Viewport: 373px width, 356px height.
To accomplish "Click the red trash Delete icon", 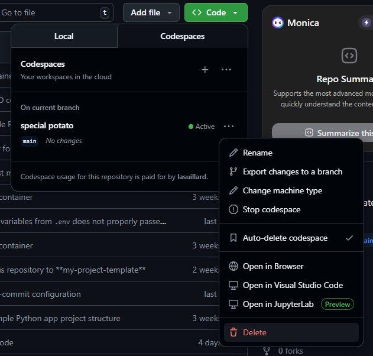I will point(233,332).
